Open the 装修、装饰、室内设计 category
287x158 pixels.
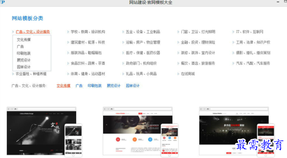(x=198, y=53)
